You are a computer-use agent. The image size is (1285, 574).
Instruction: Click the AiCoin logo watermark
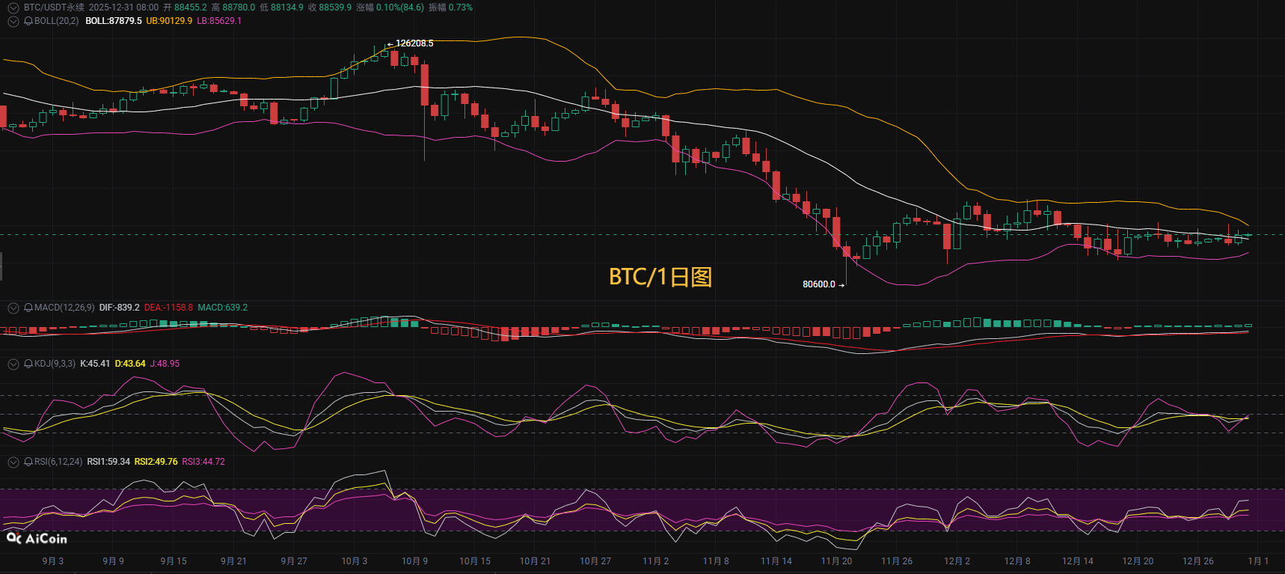click(37, 539)
